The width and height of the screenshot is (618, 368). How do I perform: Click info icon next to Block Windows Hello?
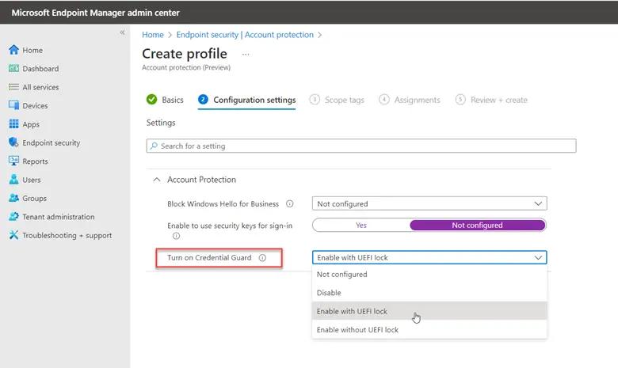click(x=290, y=203)
